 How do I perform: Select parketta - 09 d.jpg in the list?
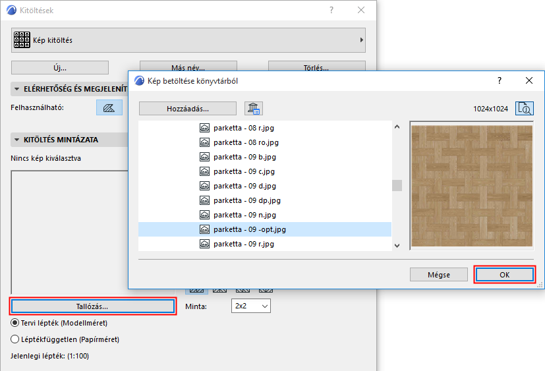[x=265, y=186]
